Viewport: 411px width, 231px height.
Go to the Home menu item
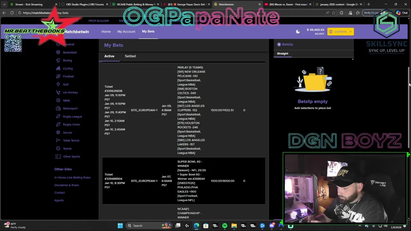pyautogui.click(x=106, y=31)
